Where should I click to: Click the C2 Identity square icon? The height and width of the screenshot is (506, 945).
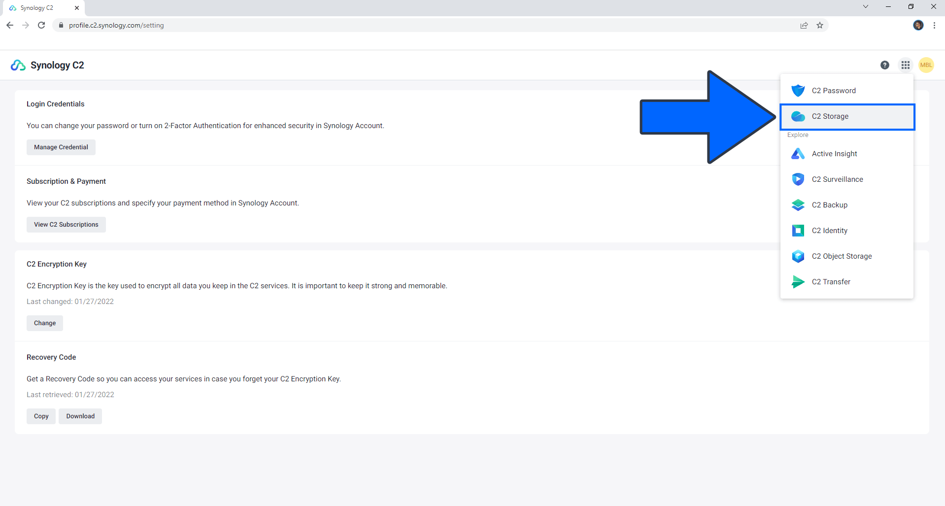[x=798, y=231]
